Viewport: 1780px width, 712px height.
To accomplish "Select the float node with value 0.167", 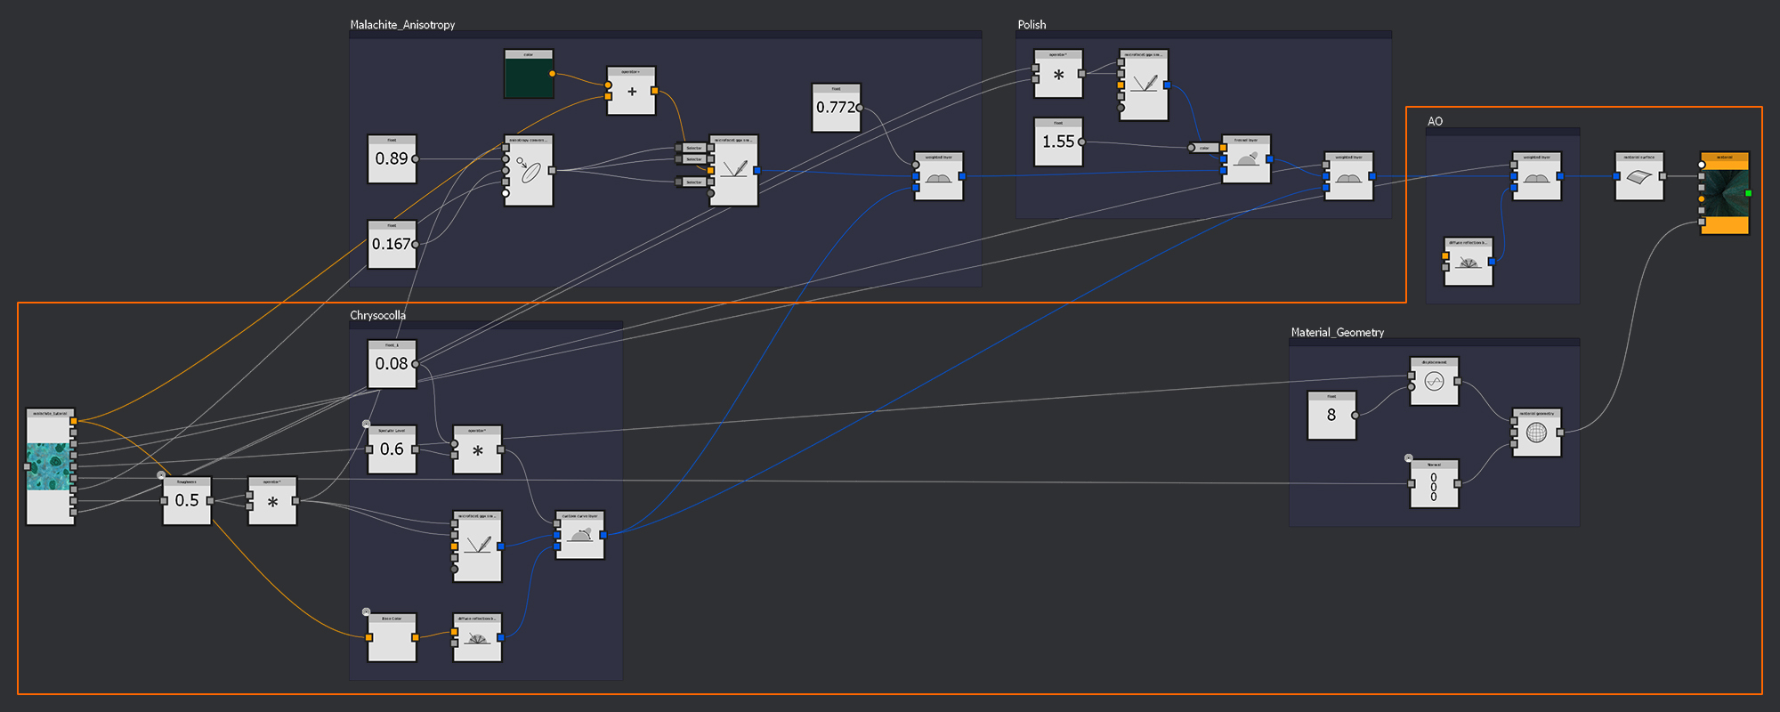I will (x=392, y=245).
